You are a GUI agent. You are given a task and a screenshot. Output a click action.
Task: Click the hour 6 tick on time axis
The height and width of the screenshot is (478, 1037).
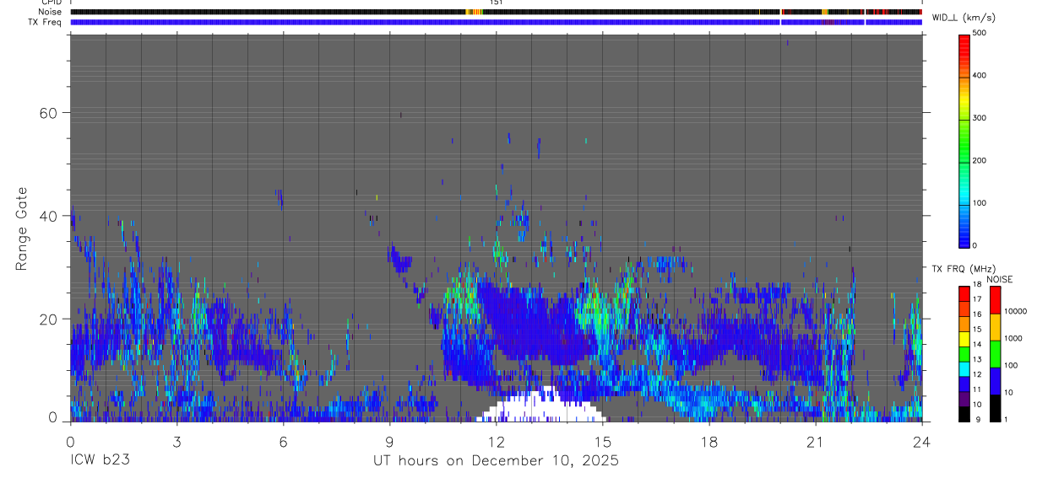(283, 442)
